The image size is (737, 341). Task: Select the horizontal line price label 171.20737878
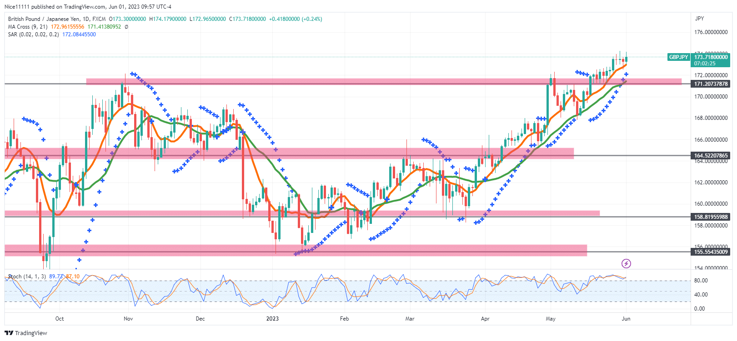(711, 84)
